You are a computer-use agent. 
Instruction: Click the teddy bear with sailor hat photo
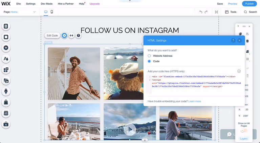pos(124,74)
